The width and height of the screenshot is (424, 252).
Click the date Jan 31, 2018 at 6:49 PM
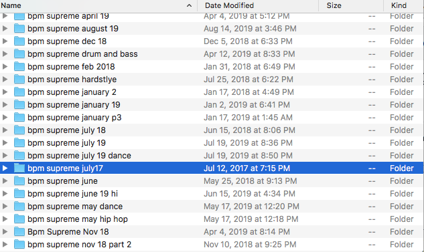coord(249,67)
